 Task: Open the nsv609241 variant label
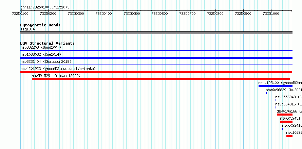292,125
